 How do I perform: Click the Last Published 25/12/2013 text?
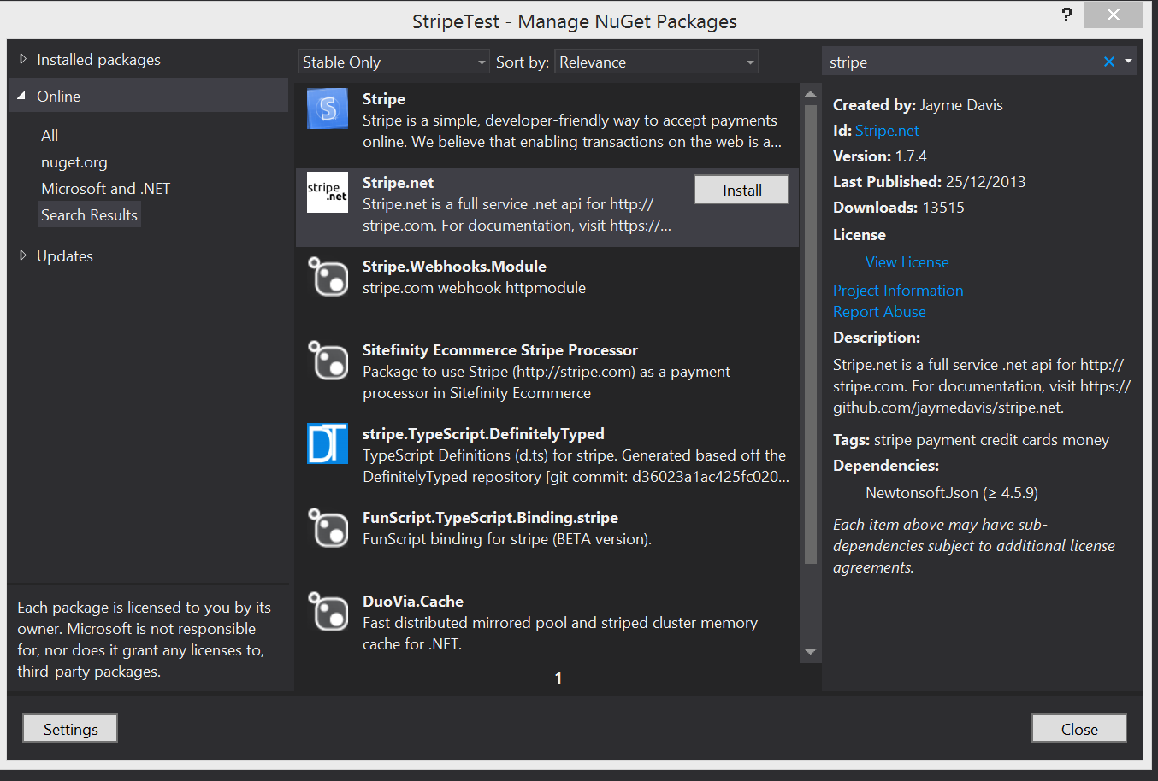coord(930,181)
